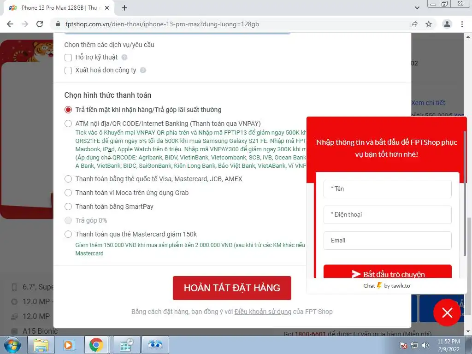The width and height of the screenshot is (472, 354).
Task: Choose ví Moca trên Grab payment
Action: (68, 193)
